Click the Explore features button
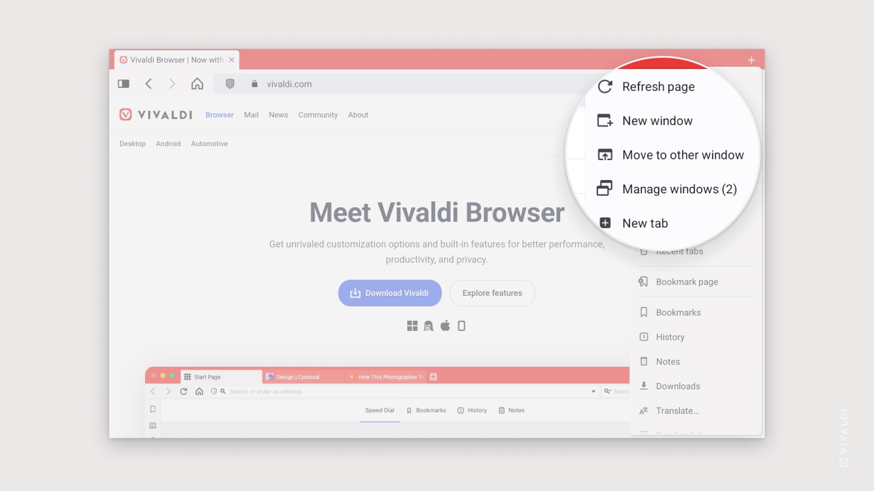 click(492, 293)
